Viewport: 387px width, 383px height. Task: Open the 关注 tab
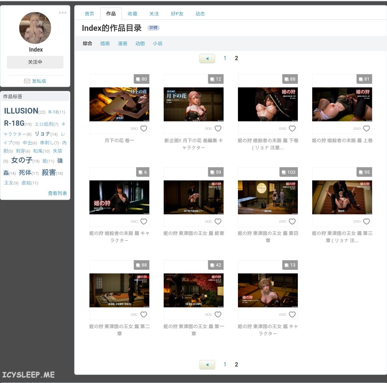pos(154,14)
